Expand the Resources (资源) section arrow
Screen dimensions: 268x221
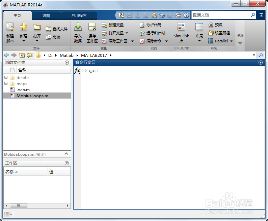(x=240, y=43)
